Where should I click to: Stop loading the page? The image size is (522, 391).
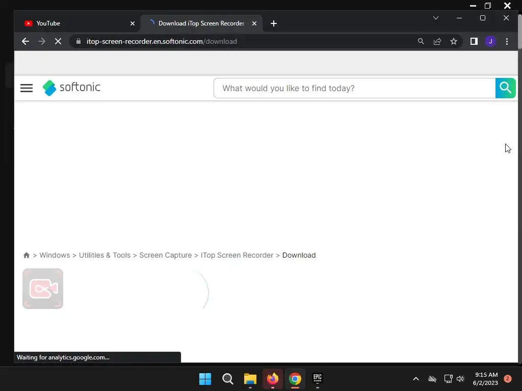point(58,41)
